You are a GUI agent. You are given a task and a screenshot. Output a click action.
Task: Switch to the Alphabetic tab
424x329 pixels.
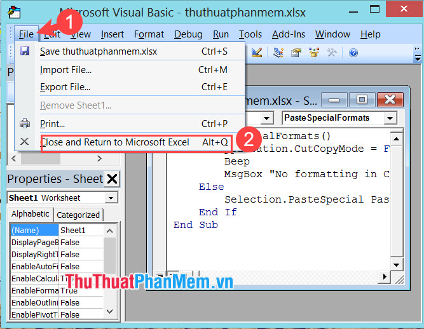(31, 214)
